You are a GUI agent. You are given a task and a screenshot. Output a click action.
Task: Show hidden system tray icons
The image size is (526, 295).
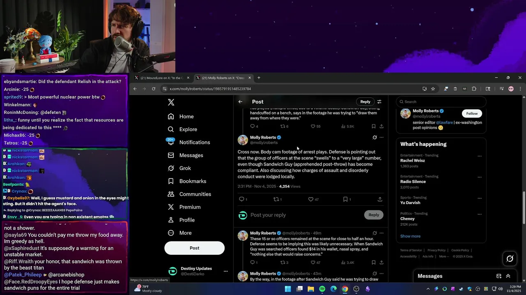click(428, 289)
